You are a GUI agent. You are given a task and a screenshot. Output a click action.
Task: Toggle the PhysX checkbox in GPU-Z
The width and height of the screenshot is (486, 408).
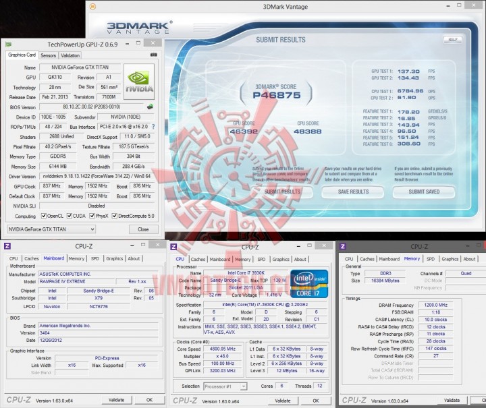pyautogui.click(x=92, y=216)
